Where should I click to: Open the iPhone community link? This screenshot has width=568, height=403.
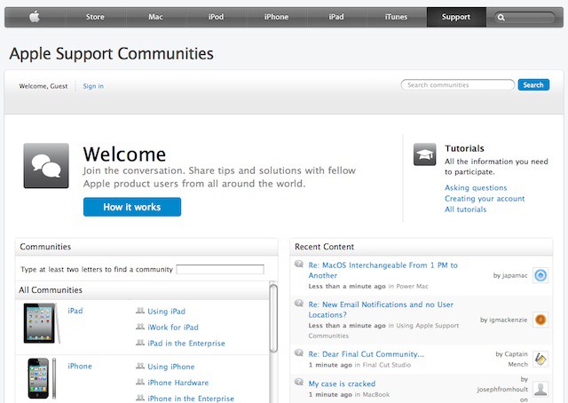pos(80,367)
